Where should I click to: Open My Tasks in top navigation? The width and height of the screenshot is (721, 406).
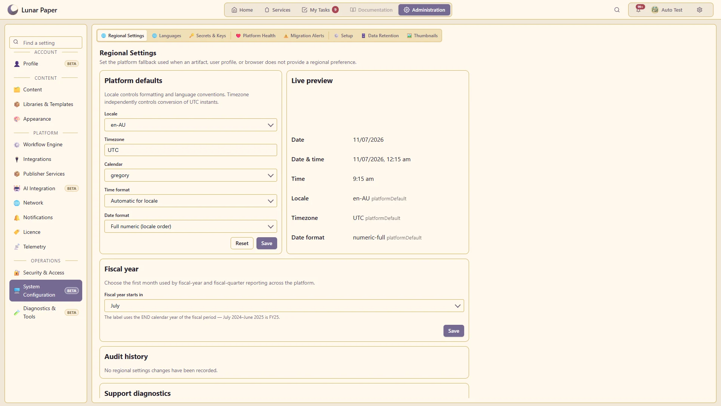point(320,10)
